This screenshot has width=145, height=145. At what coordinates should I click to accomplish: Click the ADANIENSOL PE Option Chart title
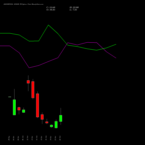23,4
